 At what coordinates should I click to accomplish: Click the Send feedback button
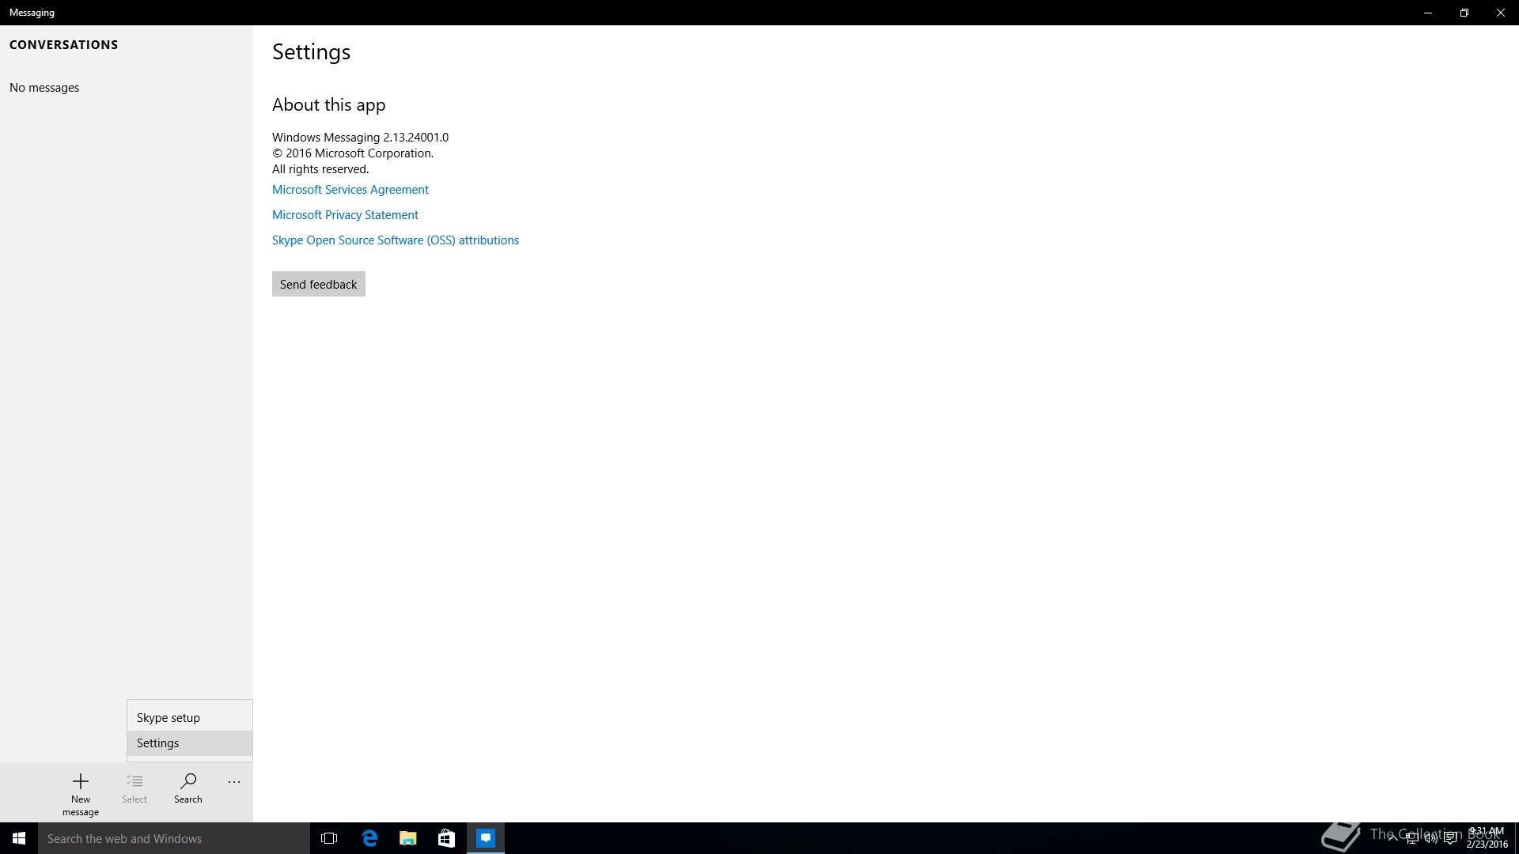(319, 285)
